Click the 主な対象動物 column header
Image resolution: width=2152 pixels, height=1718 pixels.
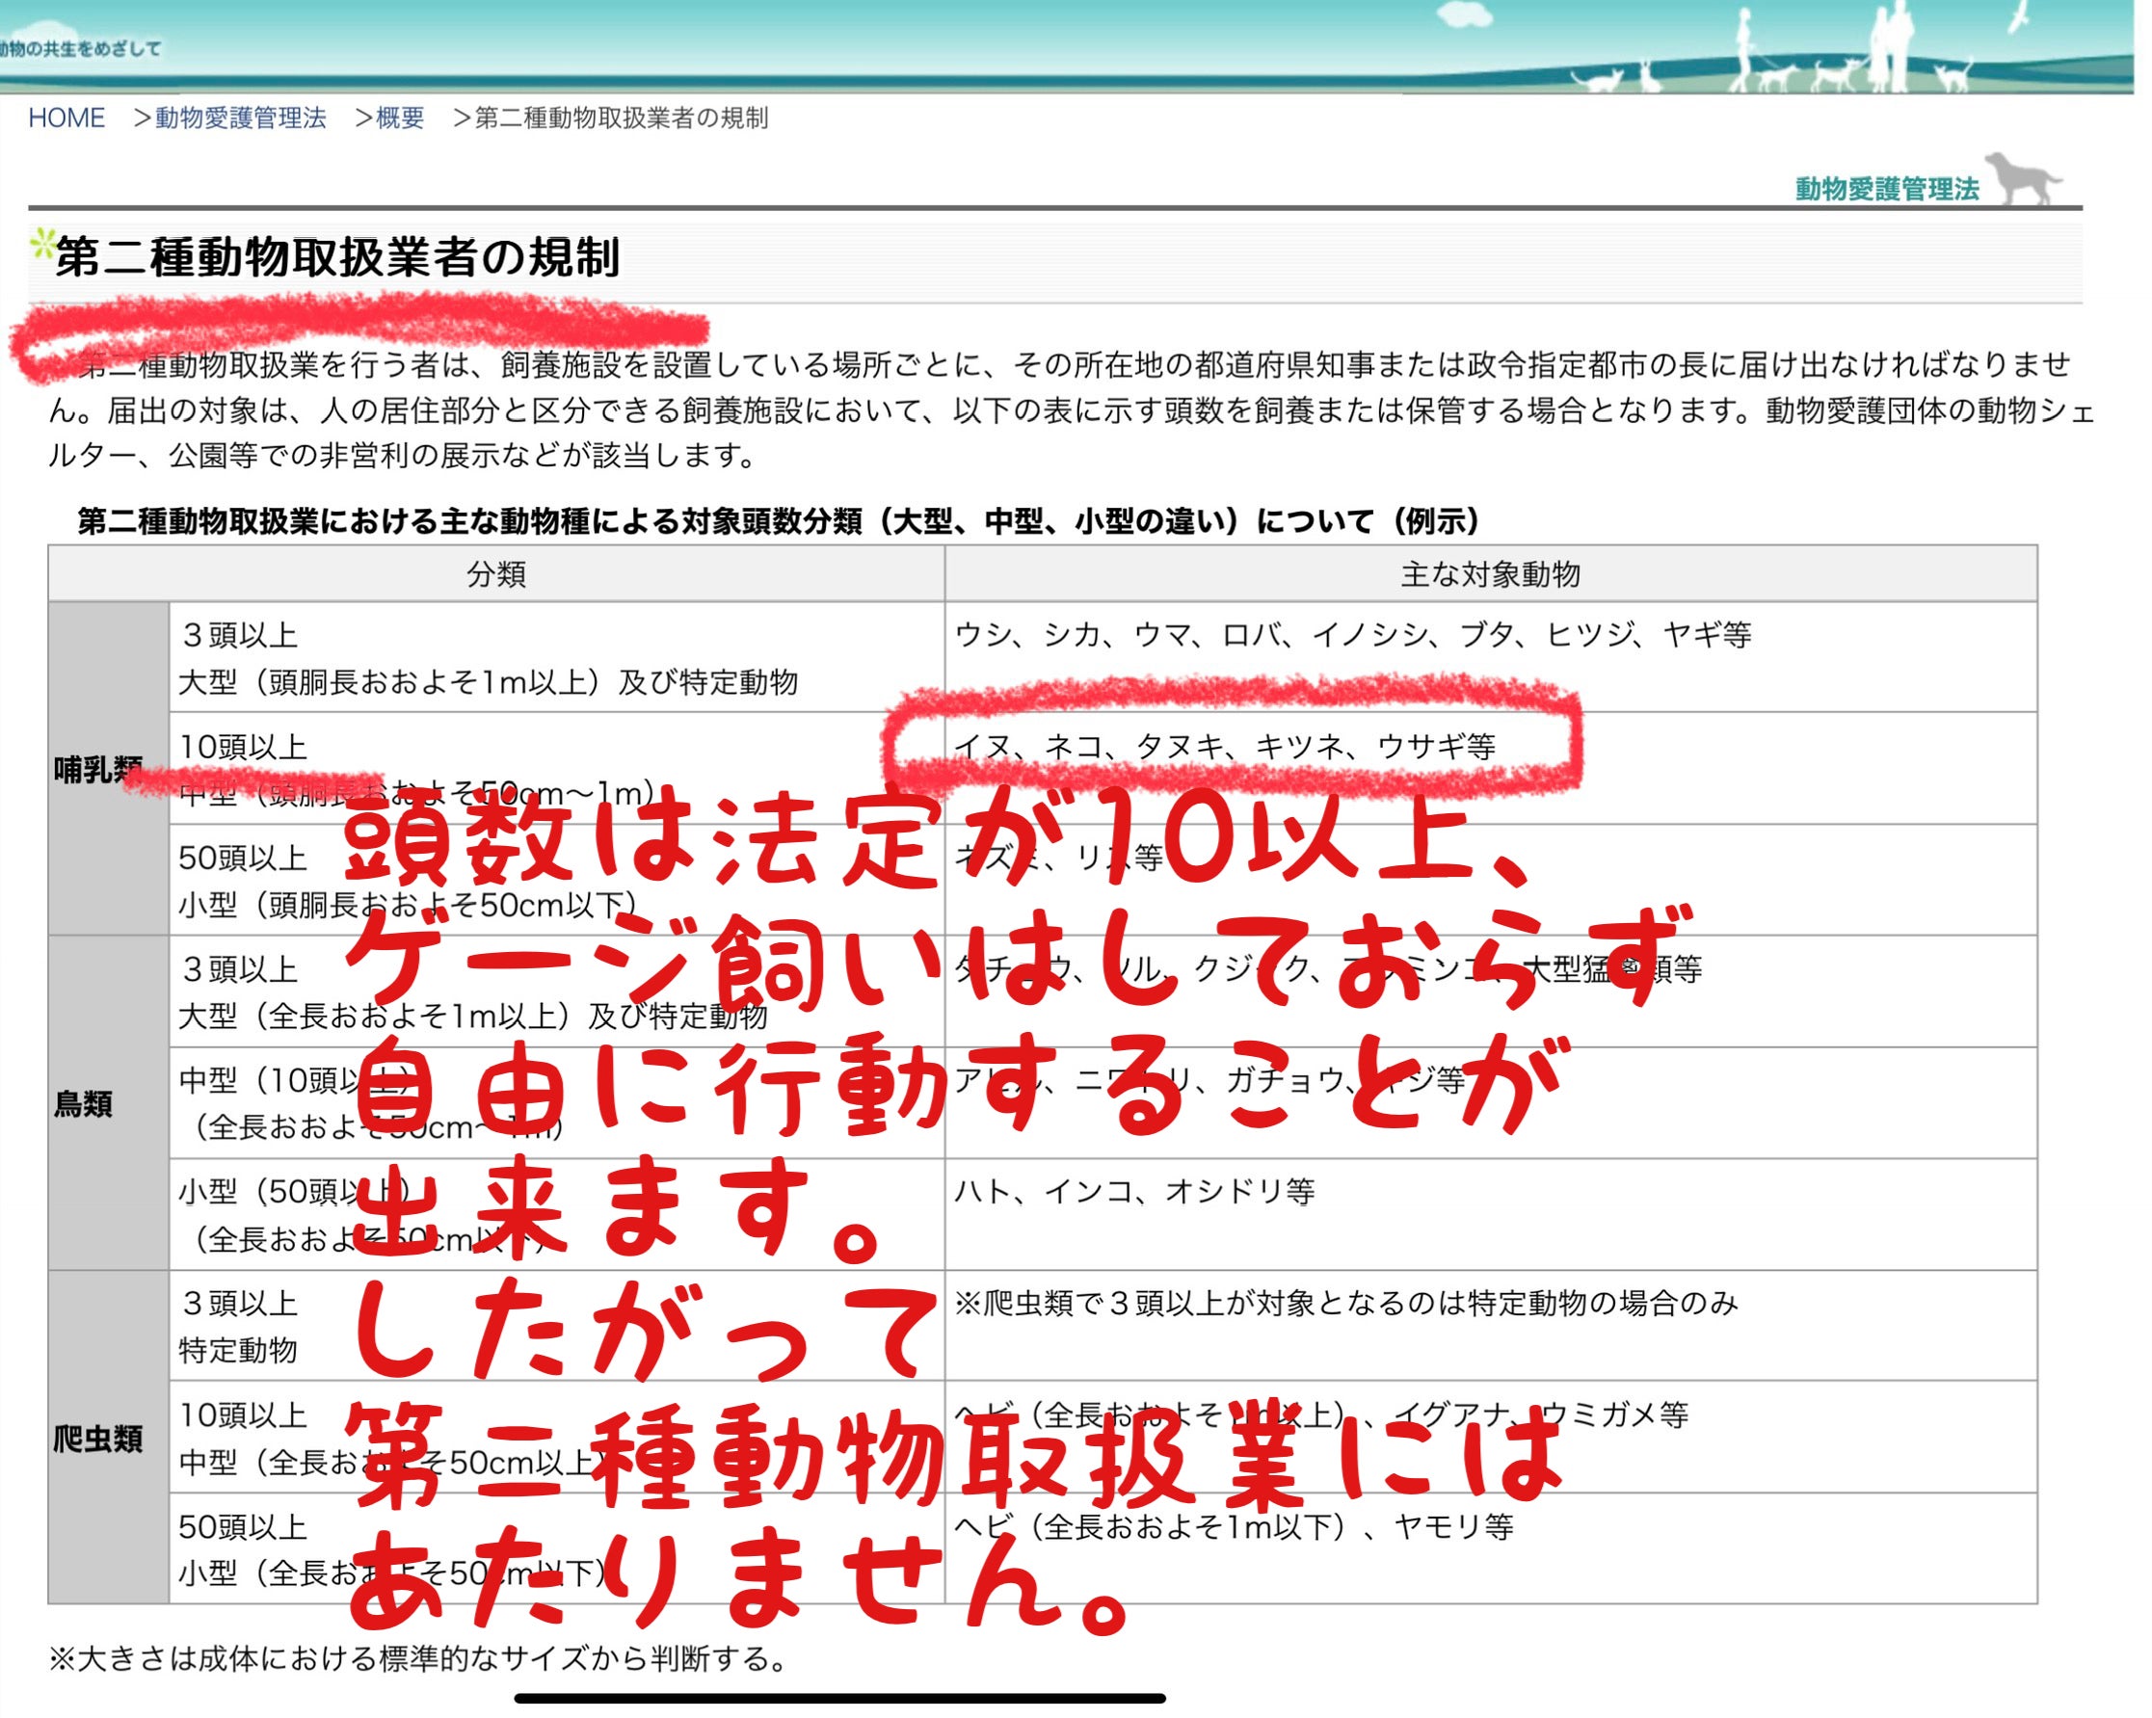(x=1489, y=573)
